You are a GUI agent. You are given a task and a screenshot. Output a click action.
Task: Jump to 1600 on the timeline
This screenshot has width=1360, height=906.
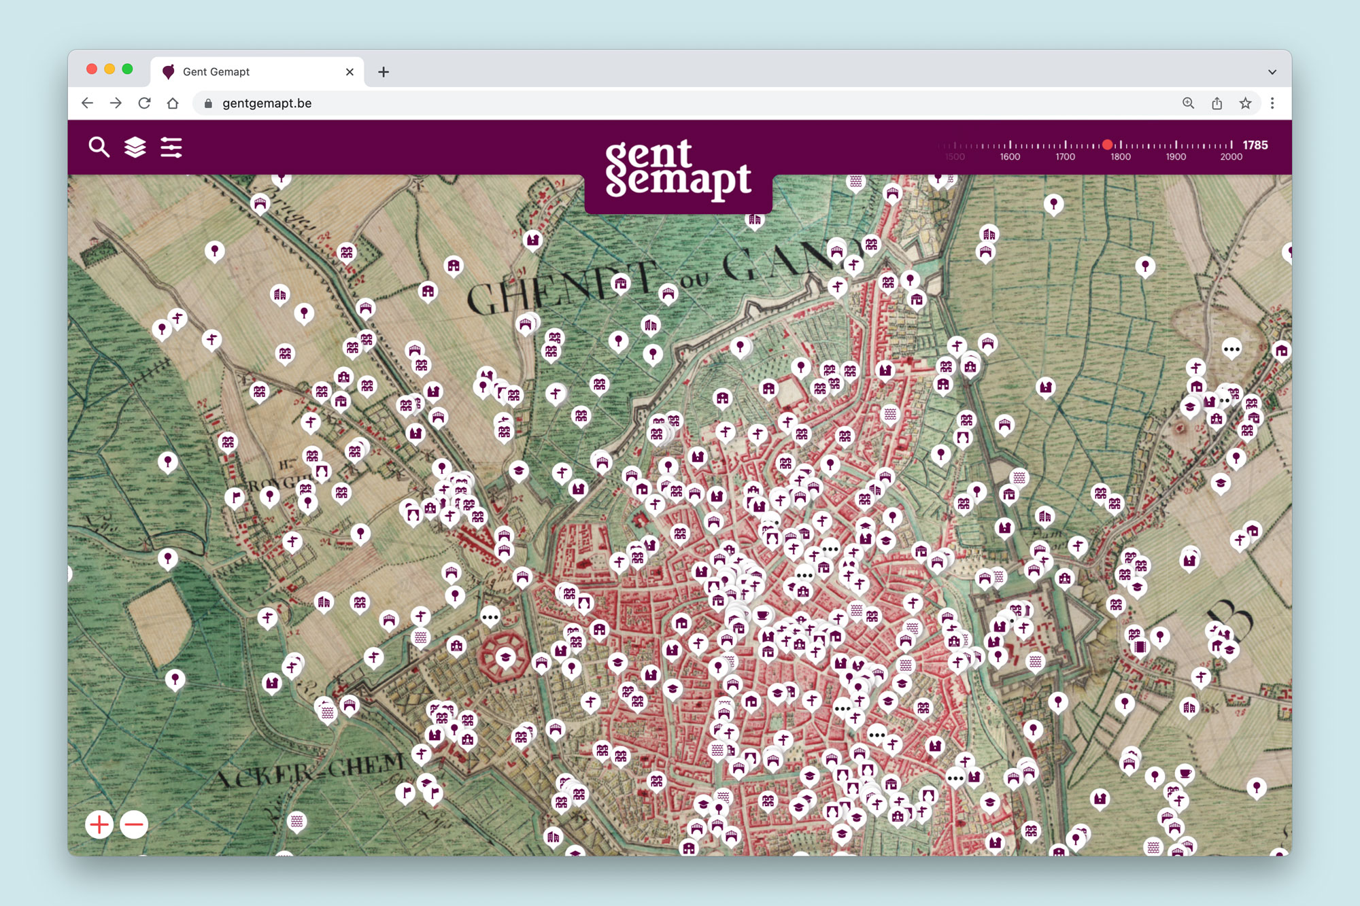click(x=1010, y=157)
